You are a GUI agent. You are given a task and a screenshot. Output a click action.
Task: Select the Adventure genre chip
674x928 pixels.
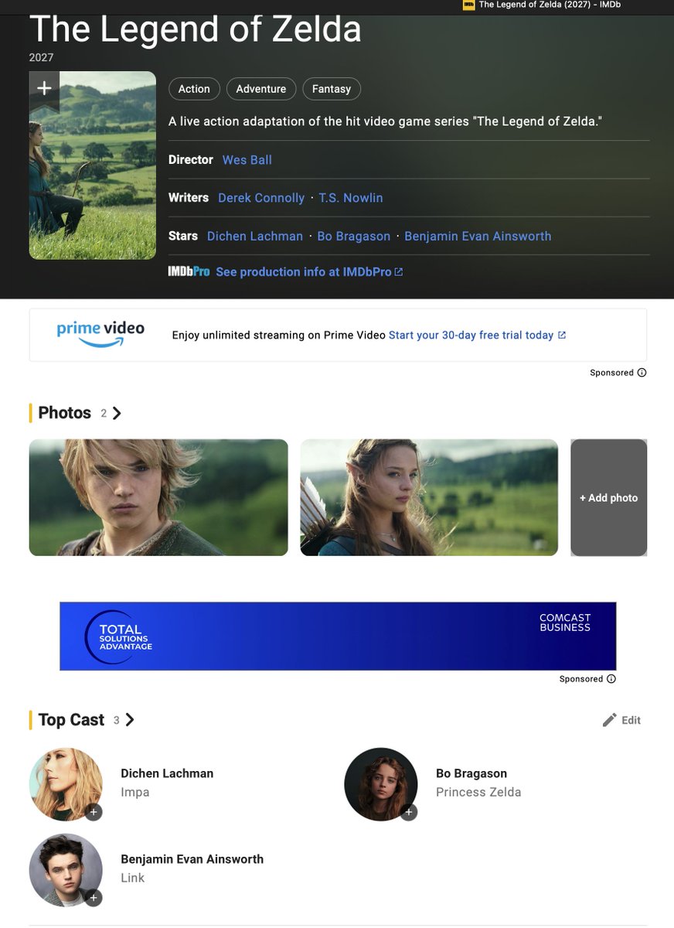tap(261, 89)
